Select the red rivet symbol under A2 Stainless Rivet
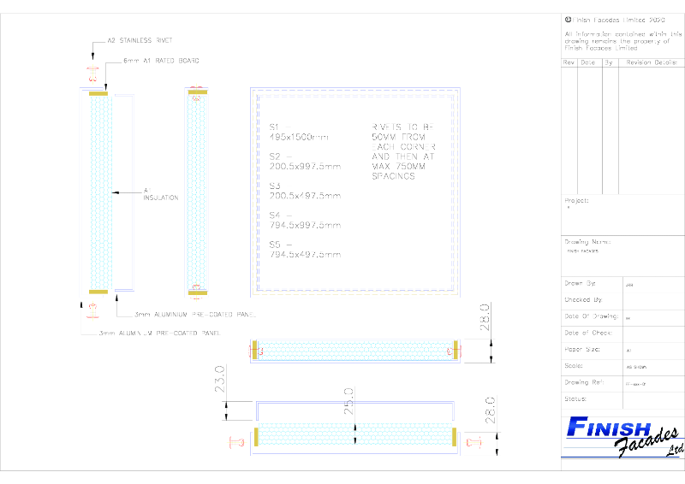Viewport: 685px width, 484px height. [x=92, y=74]
